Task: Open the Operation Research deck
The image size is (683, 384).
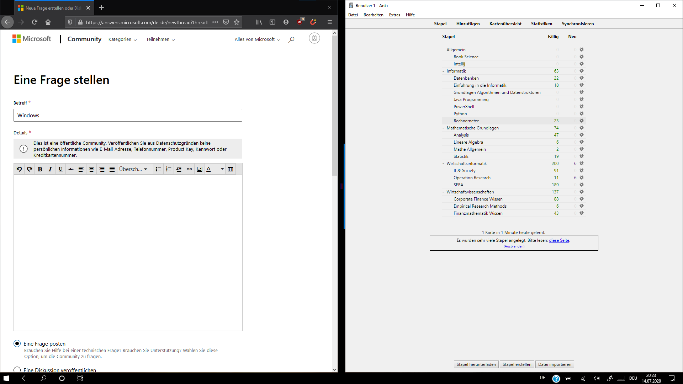Action: coord(472,178)
